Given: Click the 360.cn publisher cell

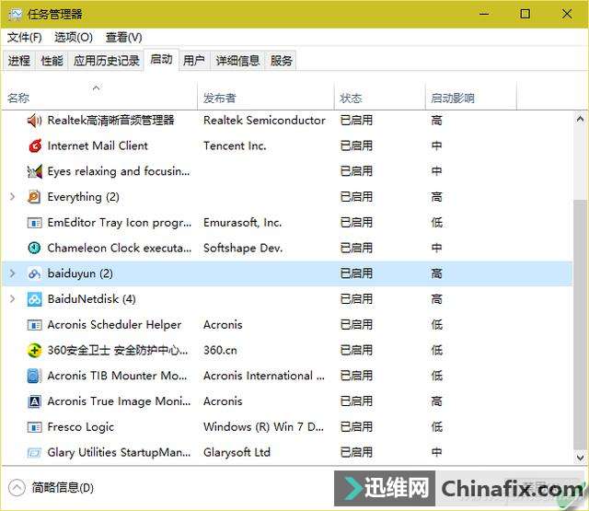Looking at the screenshot, I should tap(220, 350).
